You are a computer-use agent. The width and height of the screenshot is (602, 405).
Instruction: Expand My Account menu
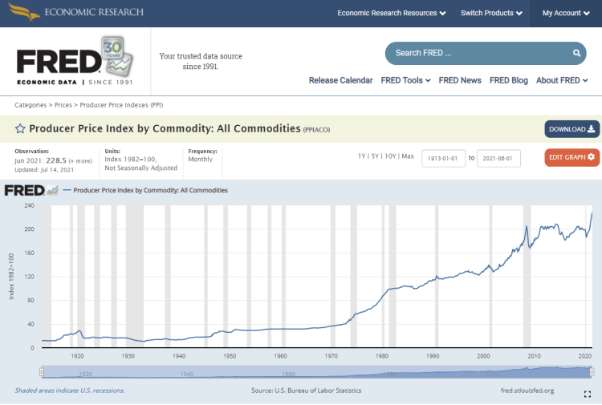[x=566, y=13]
